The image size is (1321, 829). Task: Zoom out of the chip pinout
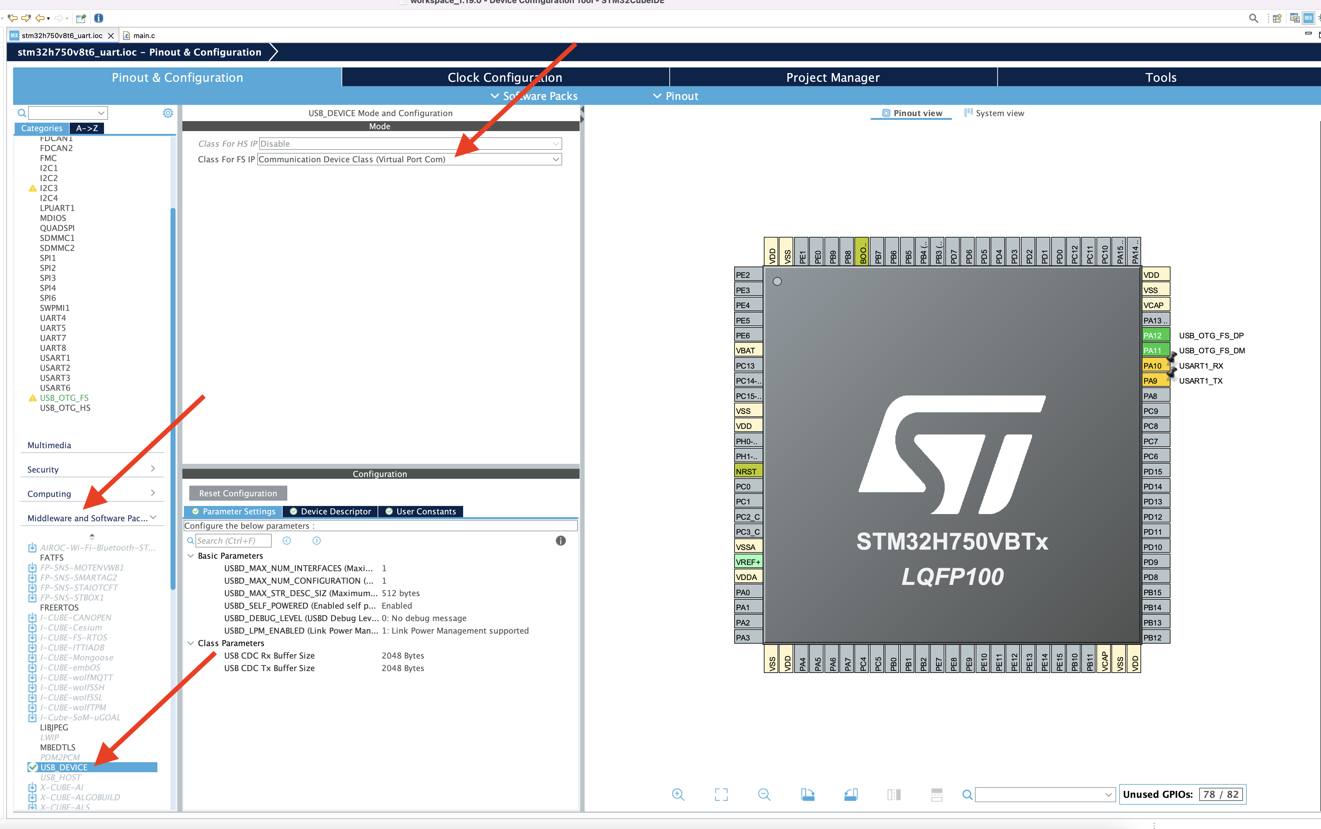pyautogui.click(x=764, y=794)
